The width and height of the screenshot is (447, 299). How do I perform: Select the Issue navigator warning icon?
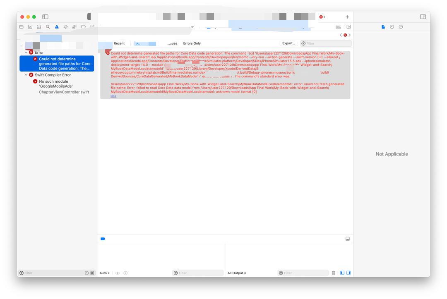point(57,27)
